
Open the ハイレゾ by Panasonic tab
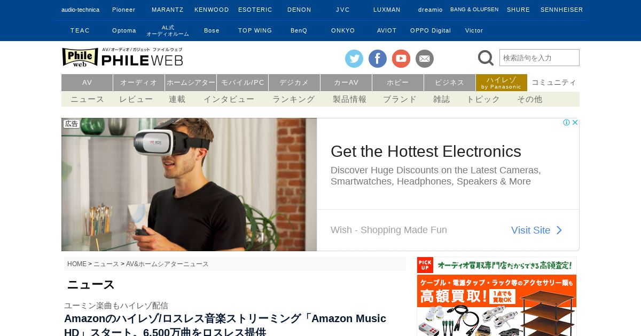click(x=502, y=83)
